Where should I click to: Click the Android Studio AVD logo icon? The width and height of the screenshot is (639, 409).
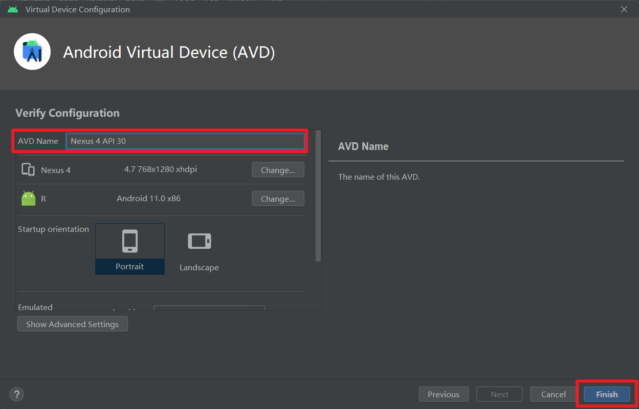click(x=32, y=52)
